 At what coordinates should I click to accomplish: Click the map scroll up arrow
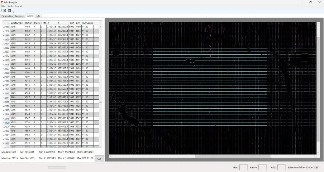[x=318, y=24]
